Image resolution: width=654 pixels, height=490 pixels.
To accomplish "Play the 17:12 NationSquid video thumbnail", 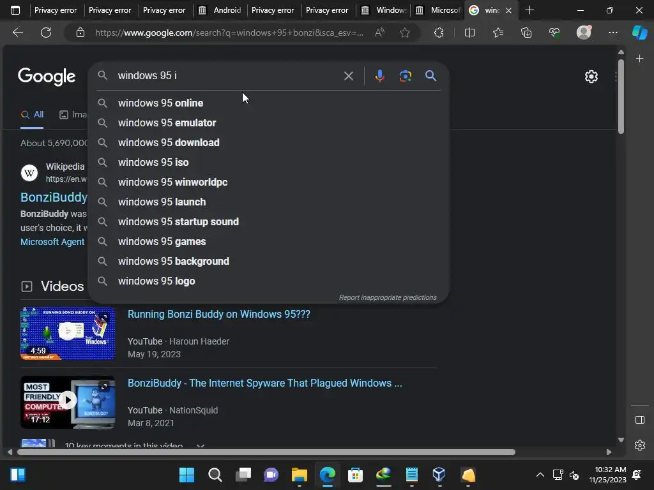I will pos(68,402).
